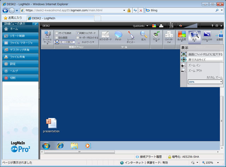Toggle the Connect Drives (ドライブを接続) checkbox

tap(56, 33)
